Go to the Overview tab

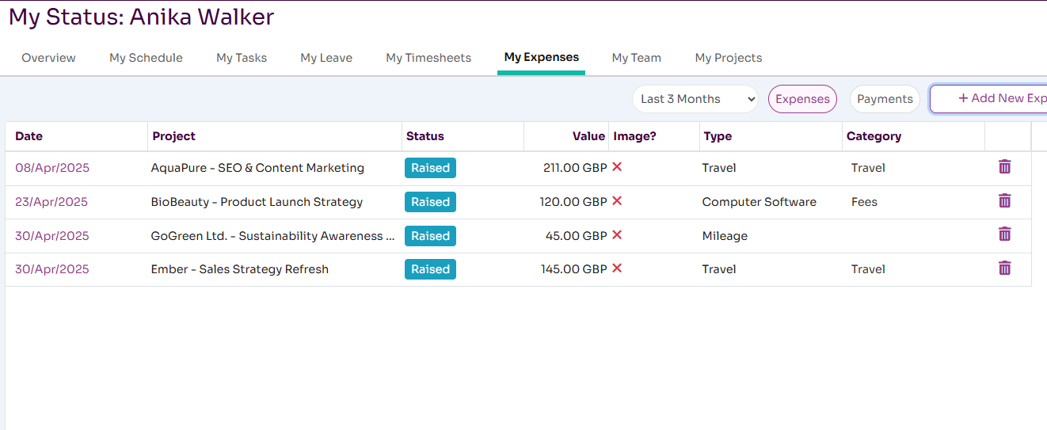pyautogui.click(x=48, y=58)
